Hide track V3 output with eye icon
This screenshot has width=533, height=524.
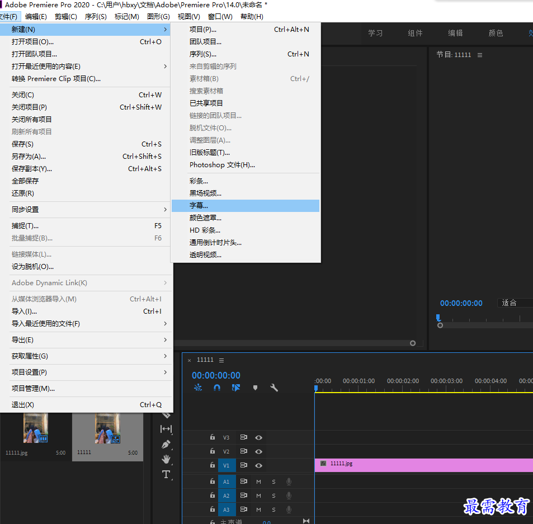pos(259,438)
